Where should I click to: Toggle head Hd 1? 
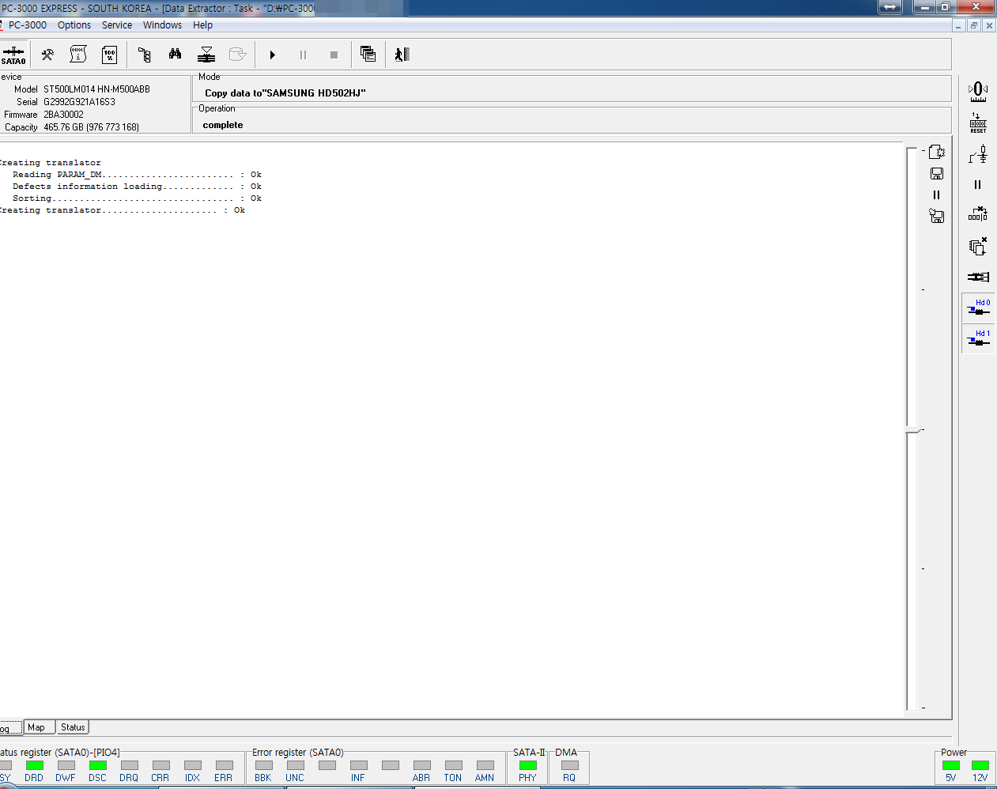pos(978,338)
